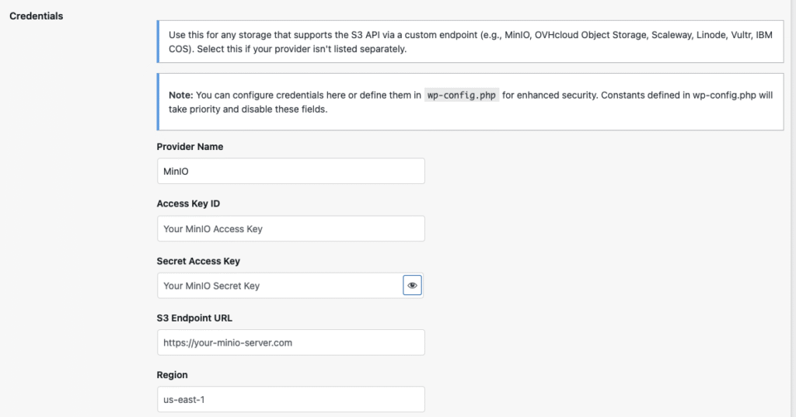Click the wp-config.php code text

(x=462, y=95)
